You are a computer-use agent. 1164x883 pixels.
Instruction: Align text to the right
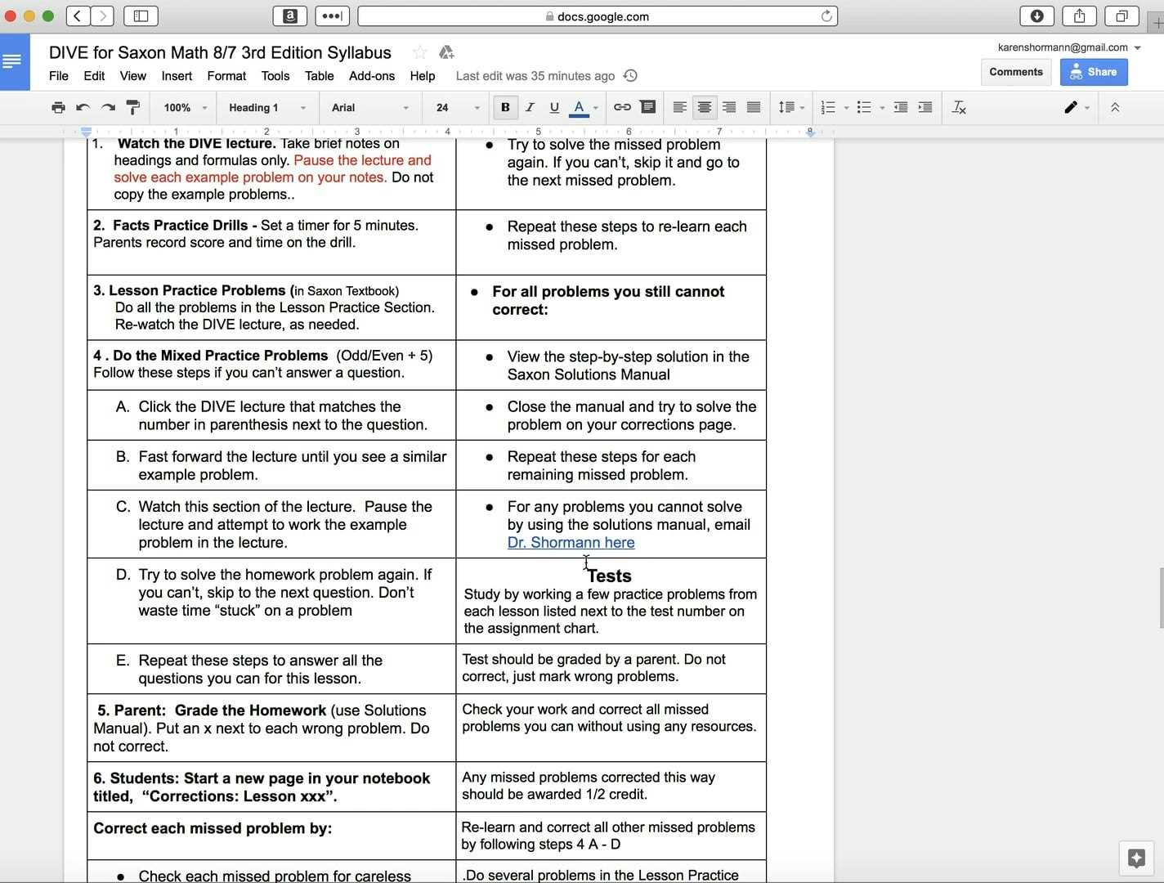[x=729, y=107]
